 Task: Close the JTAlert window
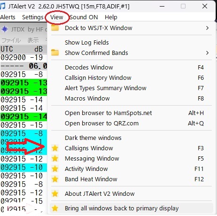point(205,6)
